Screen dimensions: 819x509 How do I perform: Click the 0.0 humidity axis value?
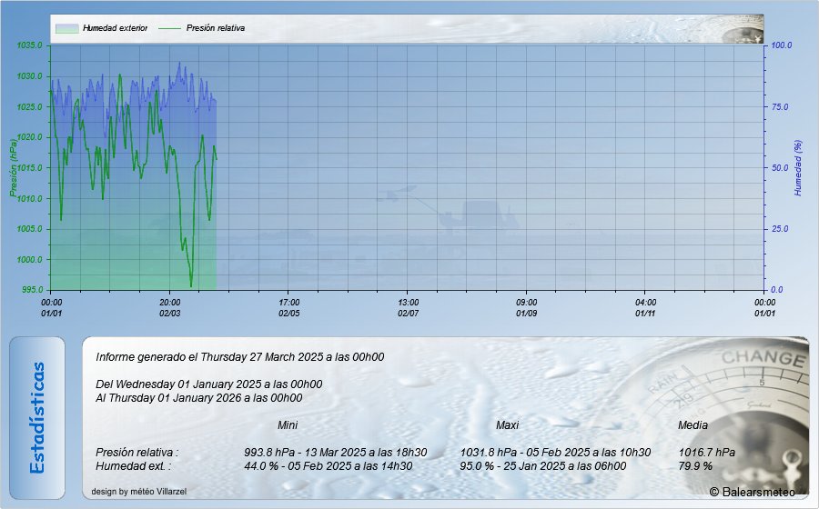[777, 290]
